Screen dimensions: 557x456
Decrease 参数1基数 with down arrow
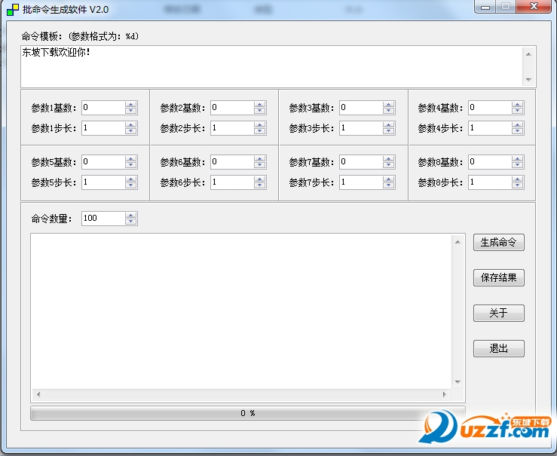pyautogui.click(x=131, y=111)
